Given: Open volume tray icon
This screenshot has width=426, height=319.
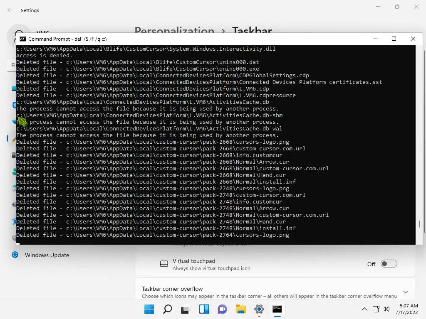Looking at the screenshot, I should click(386, 309).
